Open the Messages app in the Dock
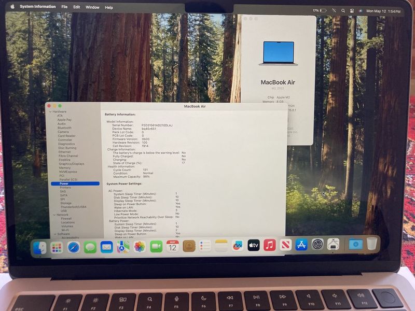 click(90, 248)
